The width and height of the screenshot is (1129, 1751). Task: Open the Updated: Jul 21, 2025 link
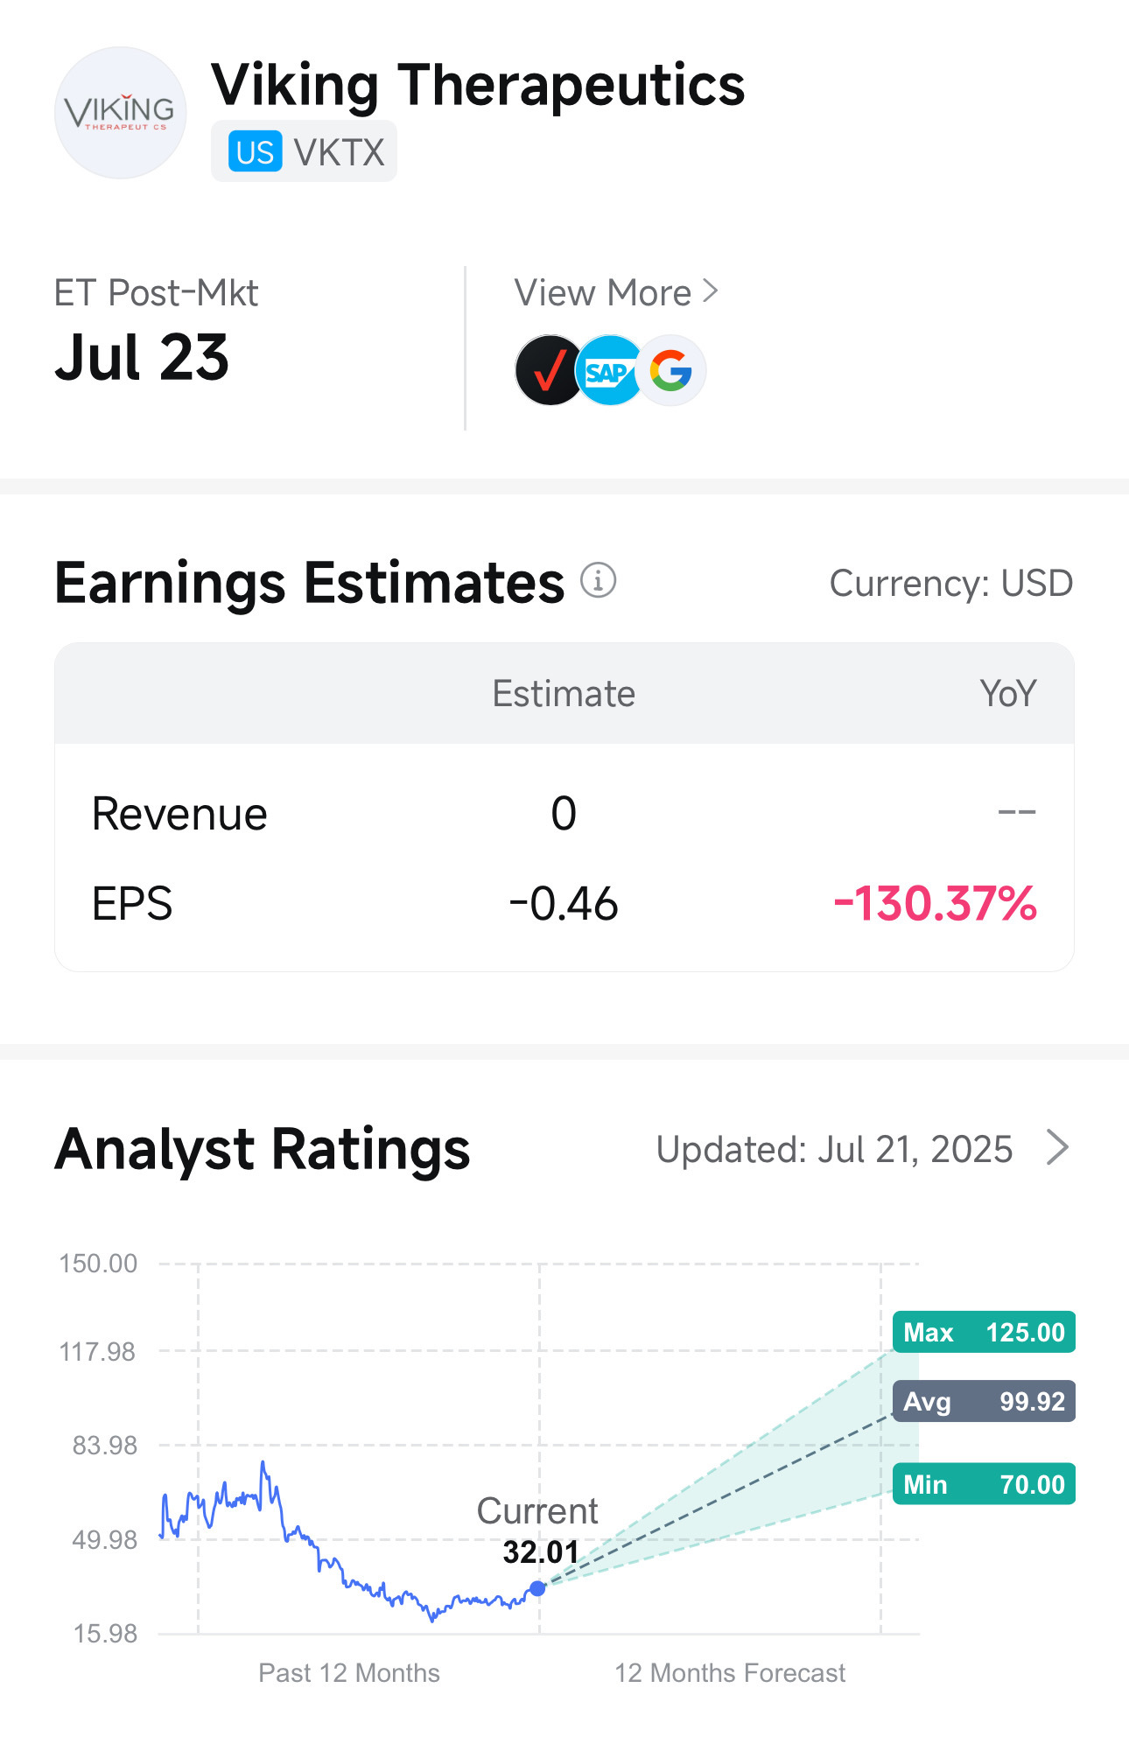click(x=834, y=1149)
